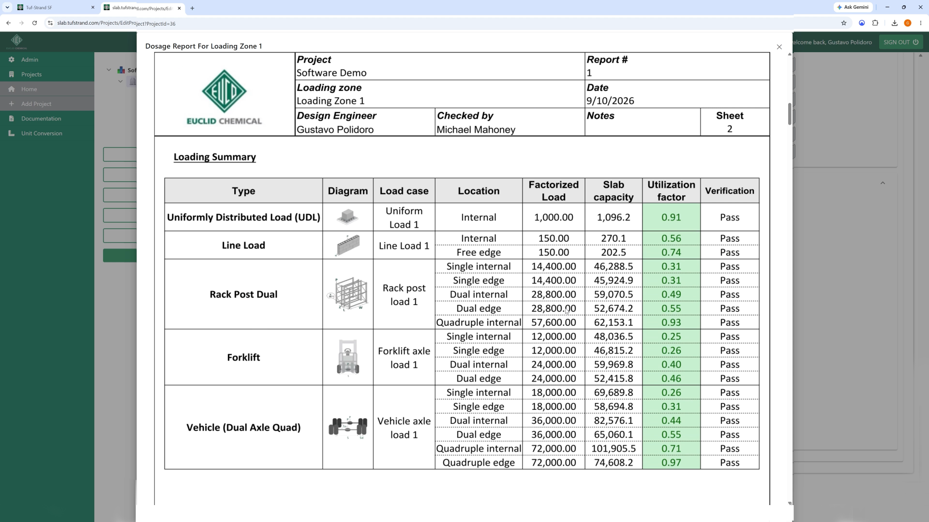Bookmark this page with star icon
929x522 pixels.
pyautogui.click(x=844, y=23)
